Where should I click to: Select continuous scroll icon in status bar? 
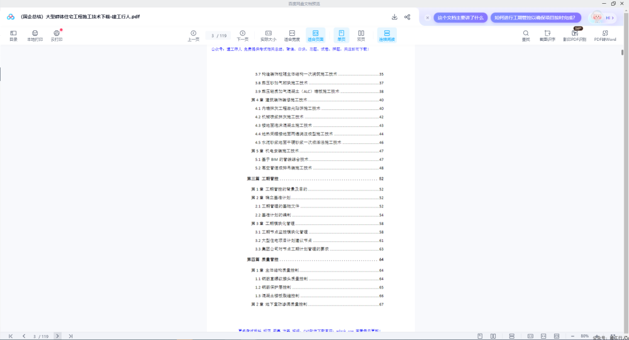[x=511, y=336]
